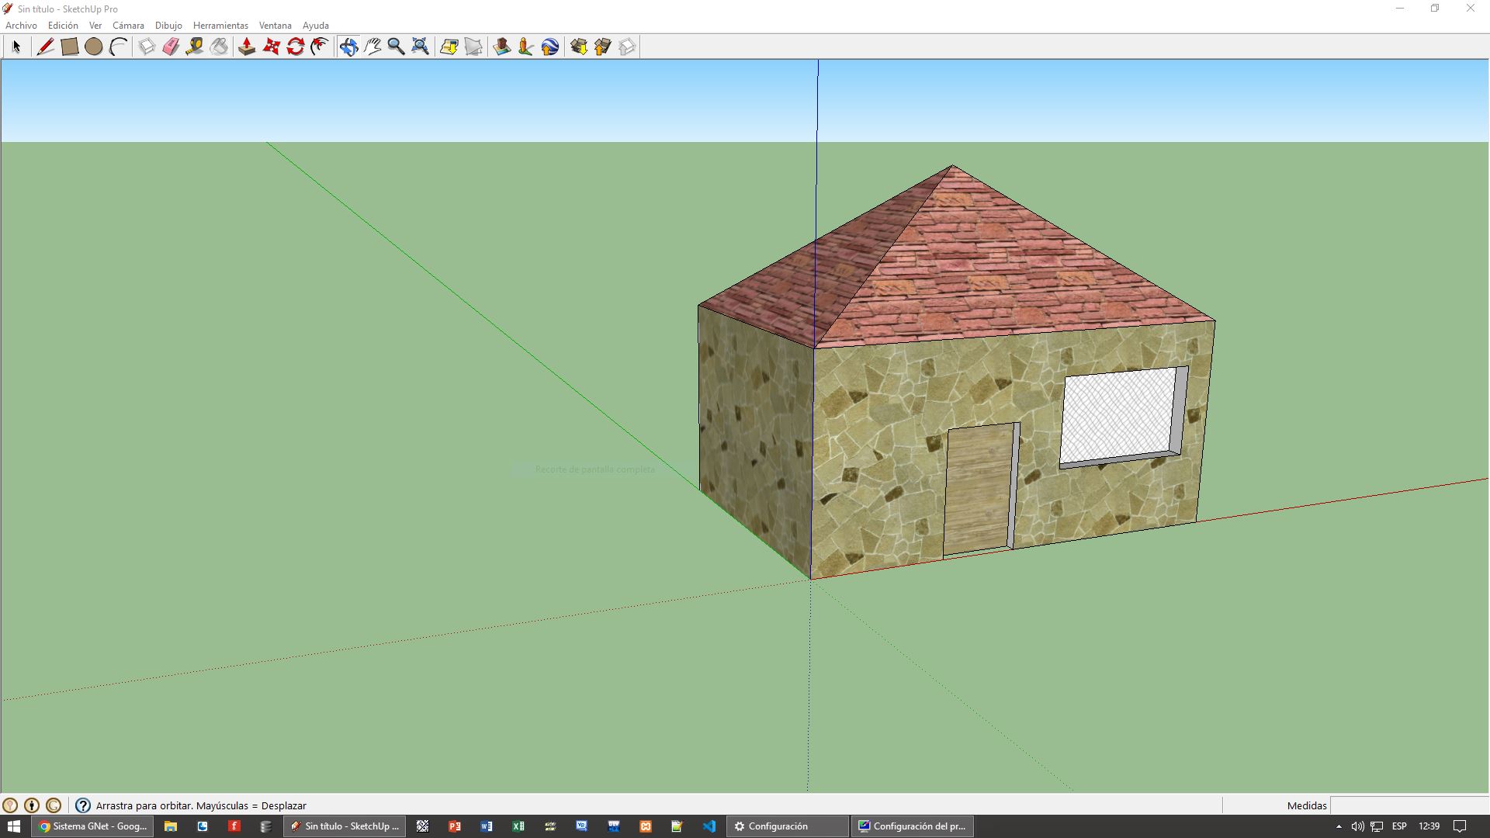This screenshot has width=1490, height=838.
Task: Open Sistema GNet Chrome taskbar window
Action: pyautogui.click(x=92, y=826)
